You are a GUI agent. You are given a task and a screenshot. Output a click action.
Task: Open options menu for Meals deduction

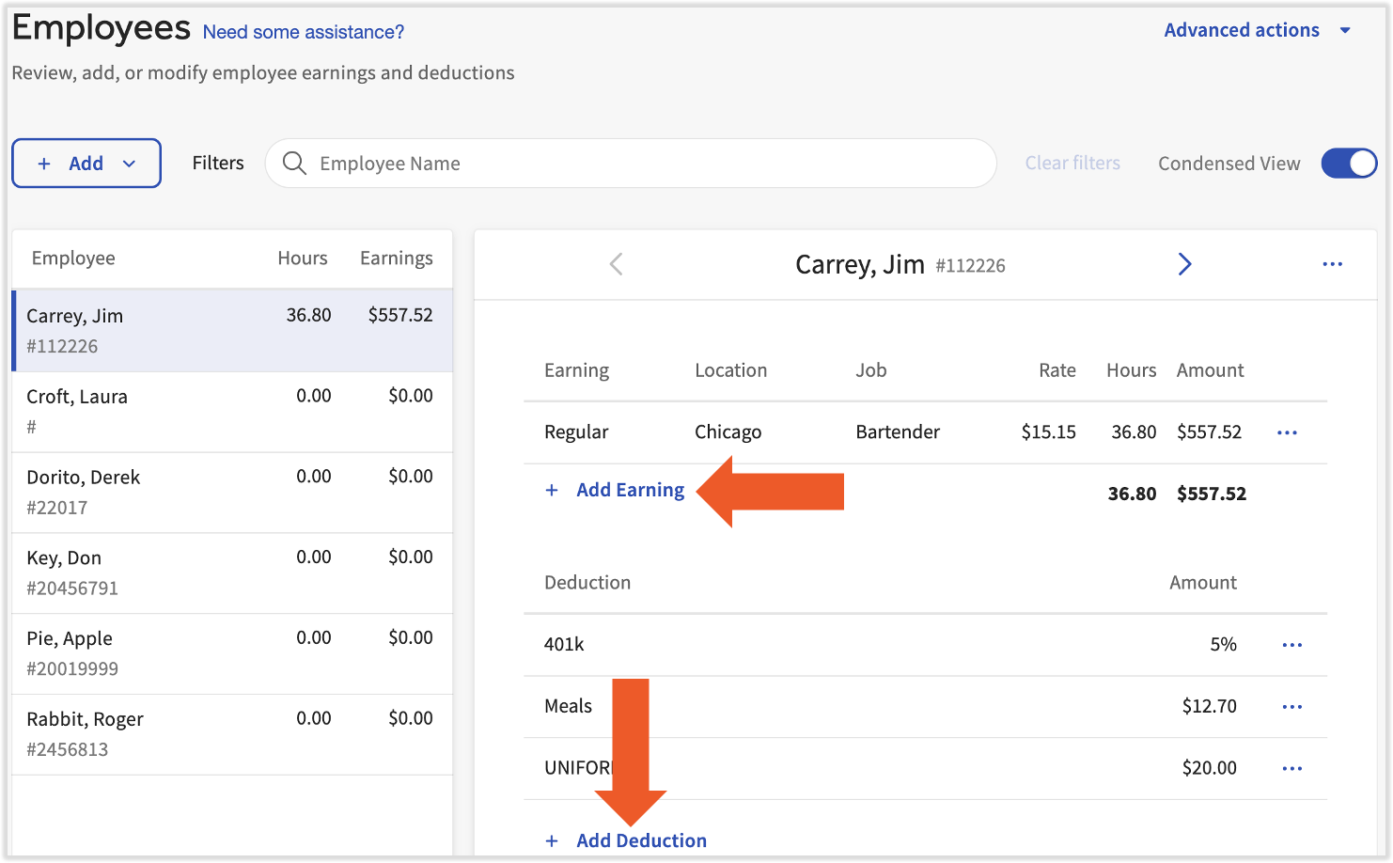pos(1291,707)
